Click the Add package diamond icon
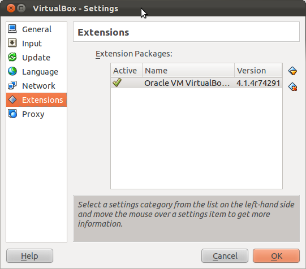 (x=292, y=71)
